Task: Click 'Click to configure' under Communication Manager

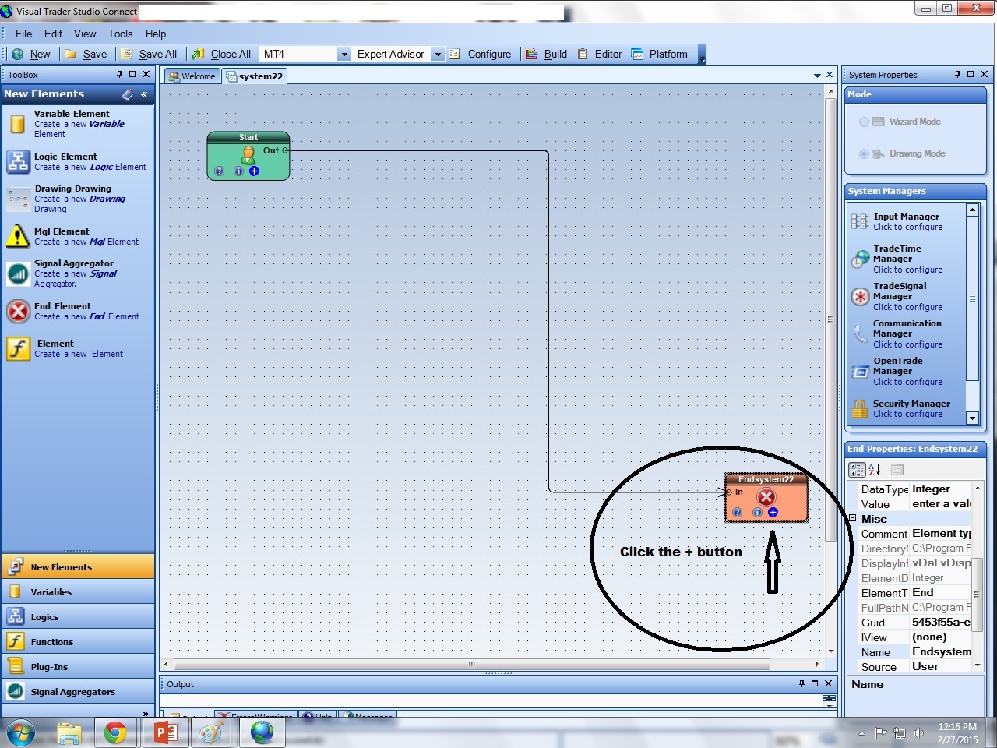Action: [907, 344]
